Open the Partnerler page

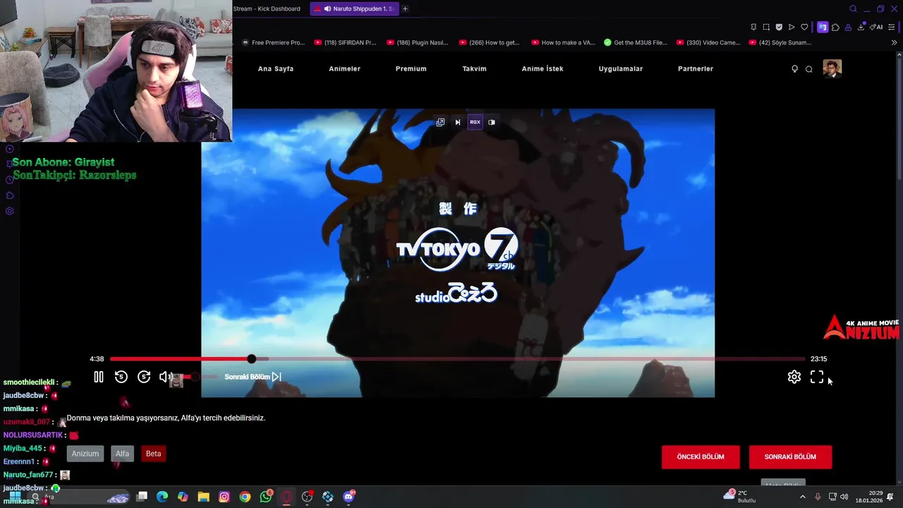(x=696, y=68)
